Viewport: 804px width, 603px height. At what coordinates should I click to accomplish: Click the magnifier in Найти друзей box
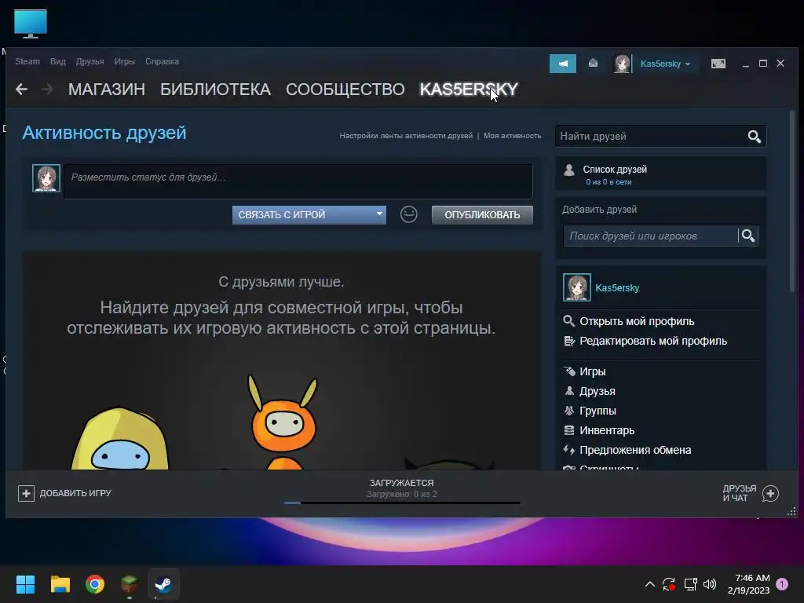(754, 137)
